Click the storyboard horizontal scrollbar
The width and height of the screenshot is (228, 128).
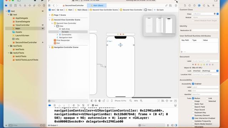tap(151, 97)
